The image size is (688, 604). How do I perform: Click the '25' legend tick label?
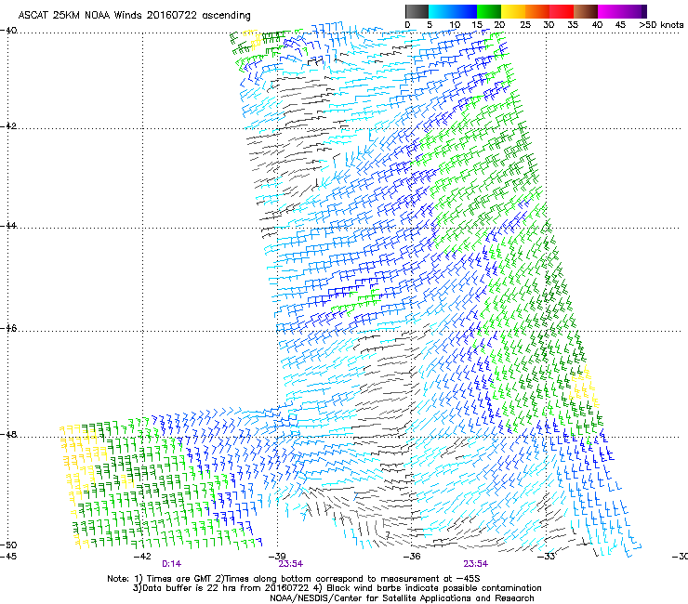point(525,24)
